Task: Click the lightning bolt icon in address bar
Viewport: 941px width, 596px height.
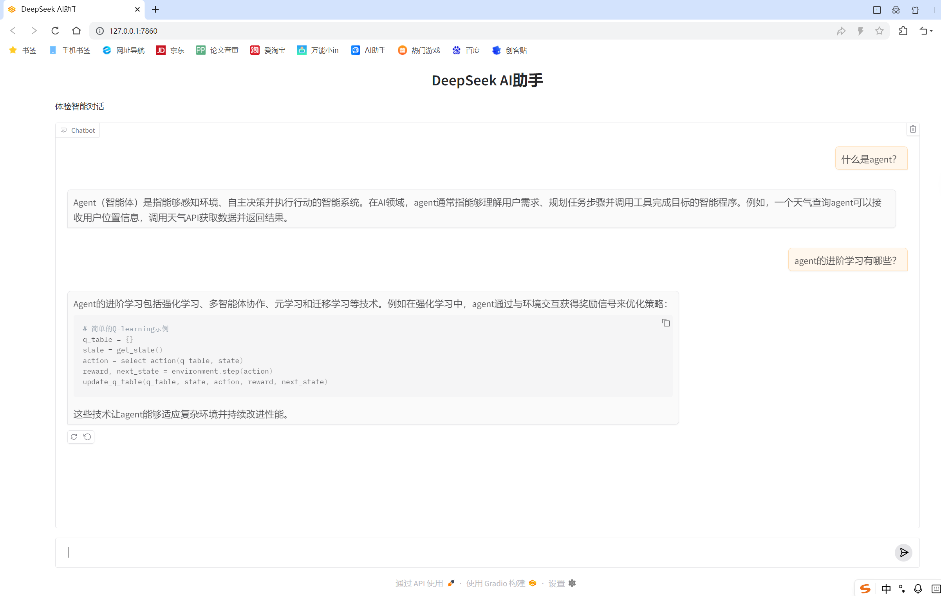Action: tap(860, 31)
